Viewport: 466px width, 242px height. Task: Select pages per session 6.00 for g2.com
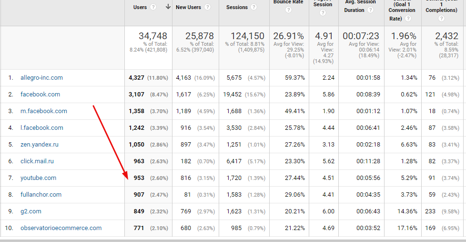point(328,211)
